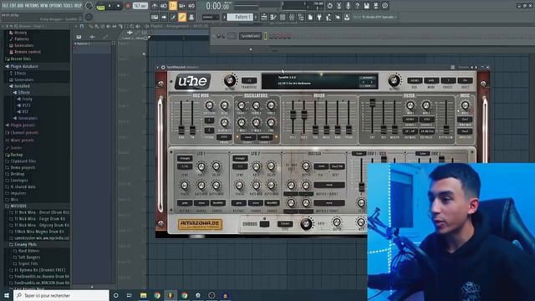Click the Windows Start button

pos(6,295)
